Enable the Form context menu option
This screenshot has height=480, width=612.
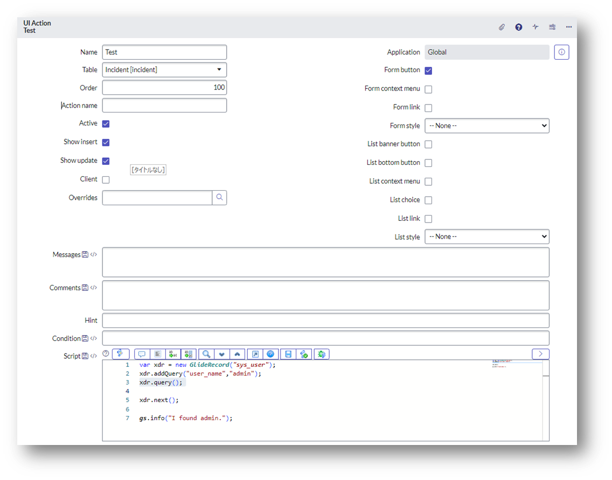[x=428, y=88]
